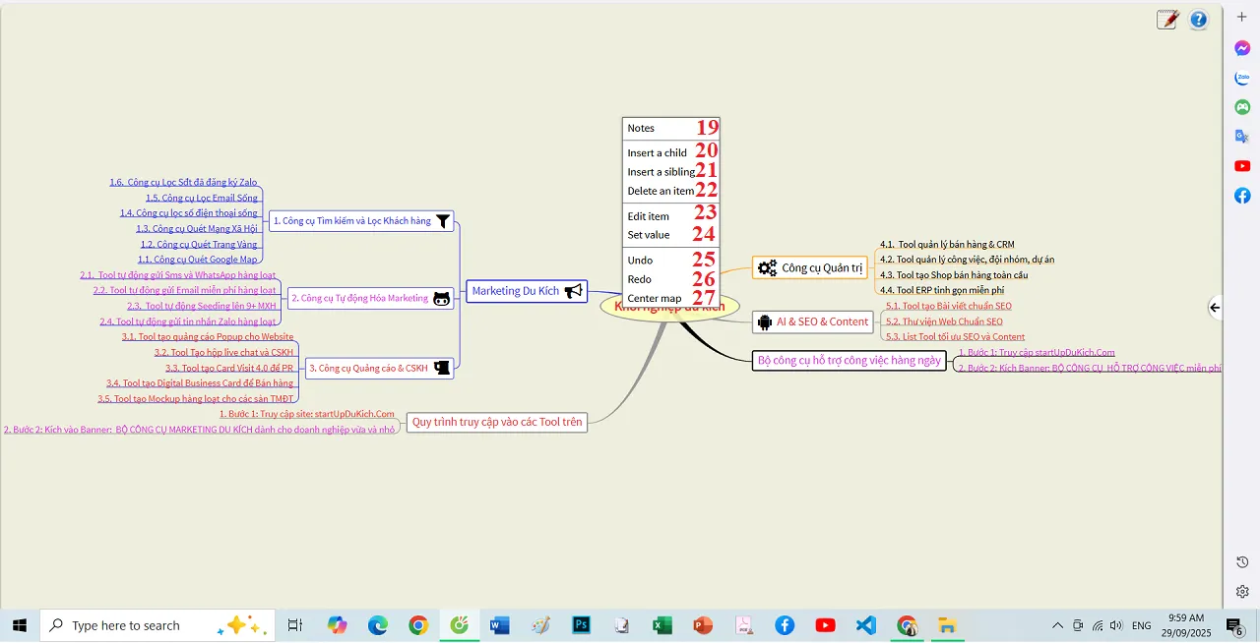This screenshot has height=643, width=1260.
Task: Click the notepad-pencil icon at top left
Action: point(1167,19)
